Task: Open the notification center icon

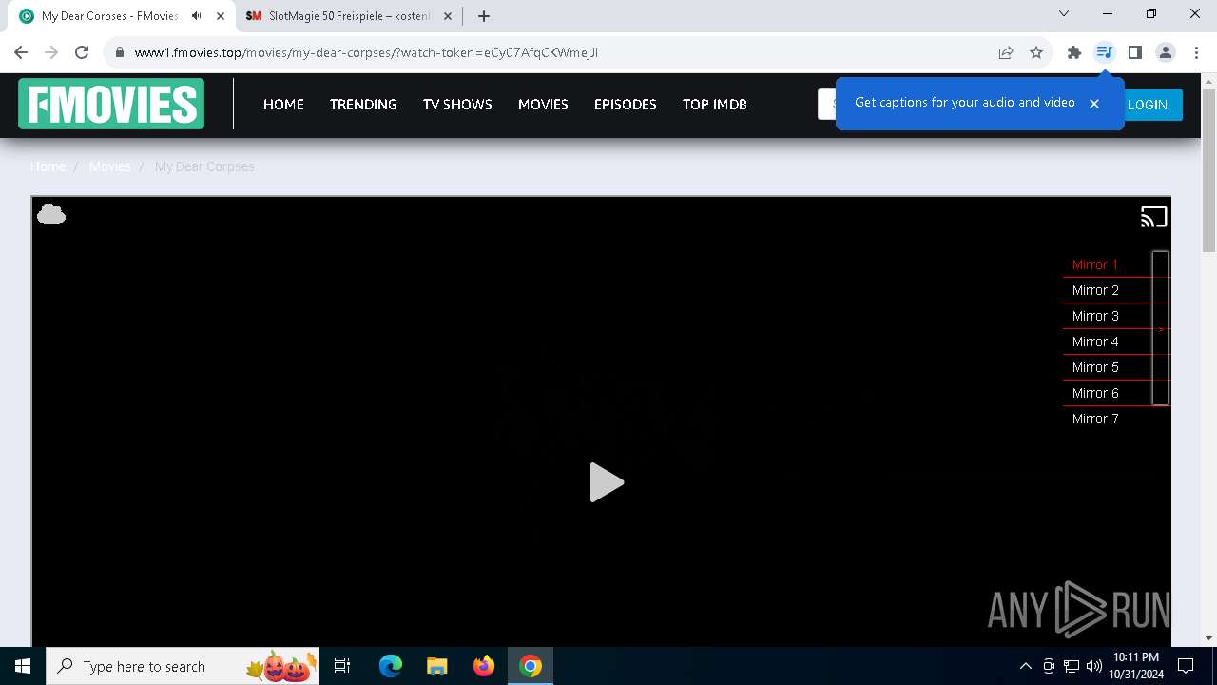Action: pos(1186,666)
